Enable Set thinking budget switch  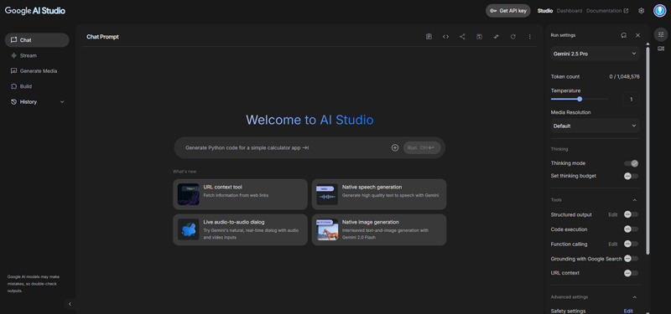click(x=632, y=176)
